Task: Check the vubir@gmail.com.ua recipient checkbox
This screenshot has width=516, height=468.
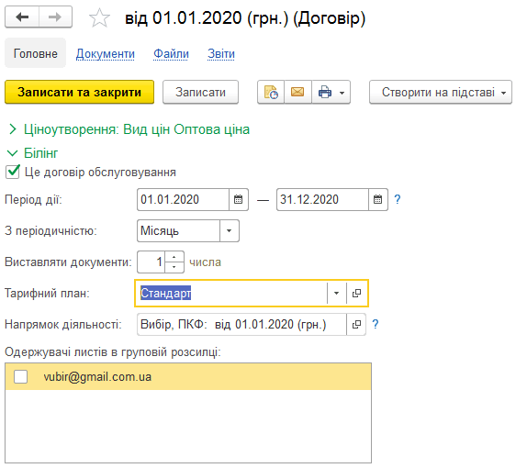Action: [21, 376]
